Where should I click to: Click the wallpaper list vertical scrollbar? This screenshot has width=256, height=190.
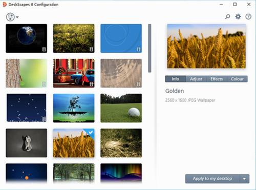click(150, 48)
